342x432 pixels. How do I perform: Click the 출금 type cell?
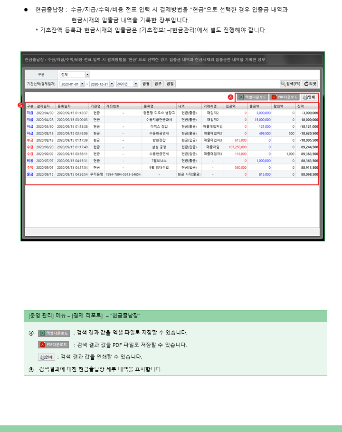tap(30, 174)
